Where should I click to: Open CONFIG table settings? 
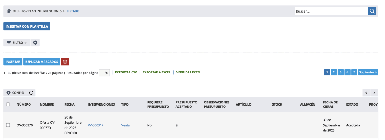(x=15, y=93)
